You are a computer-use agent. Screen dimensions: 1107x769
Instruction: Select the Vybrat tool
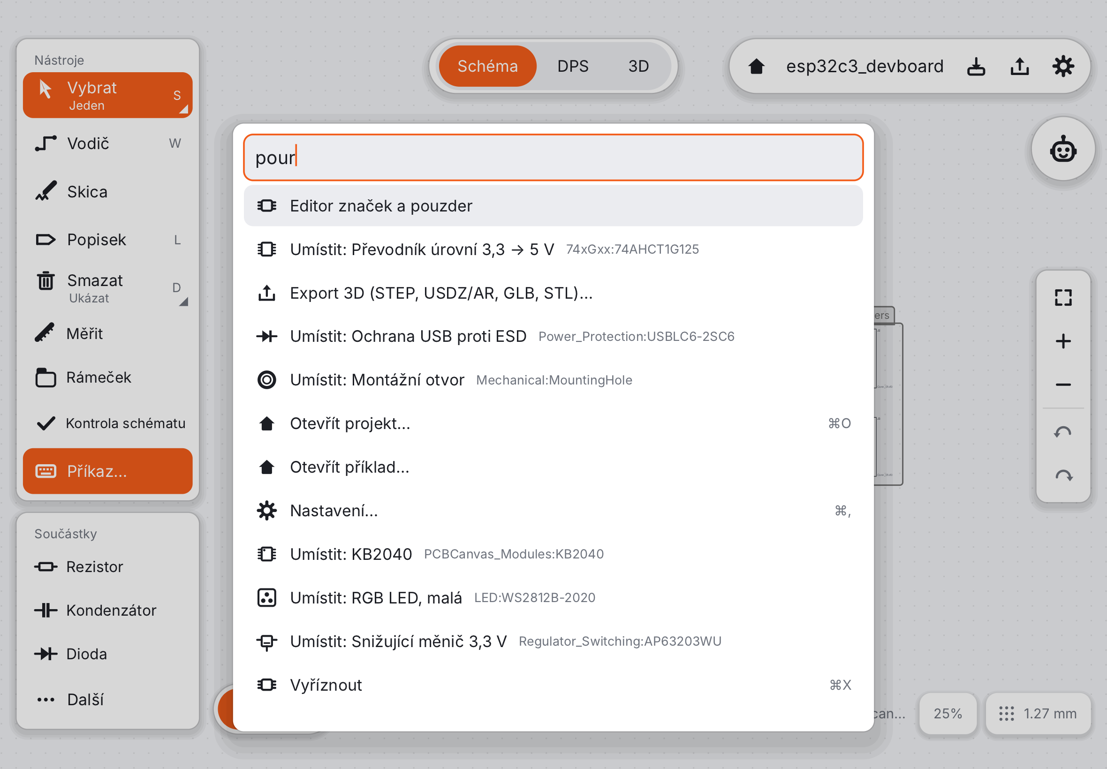(107, 95)
